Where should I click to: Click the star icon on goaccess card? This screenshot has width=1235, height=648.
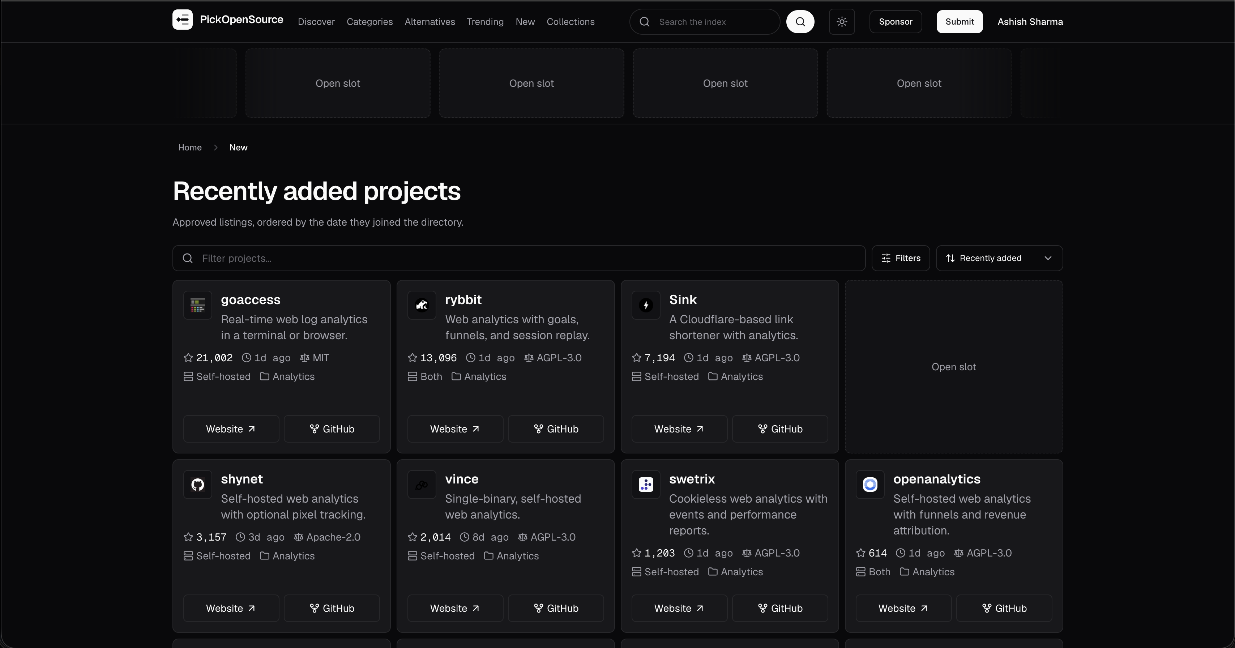(188, 358)
